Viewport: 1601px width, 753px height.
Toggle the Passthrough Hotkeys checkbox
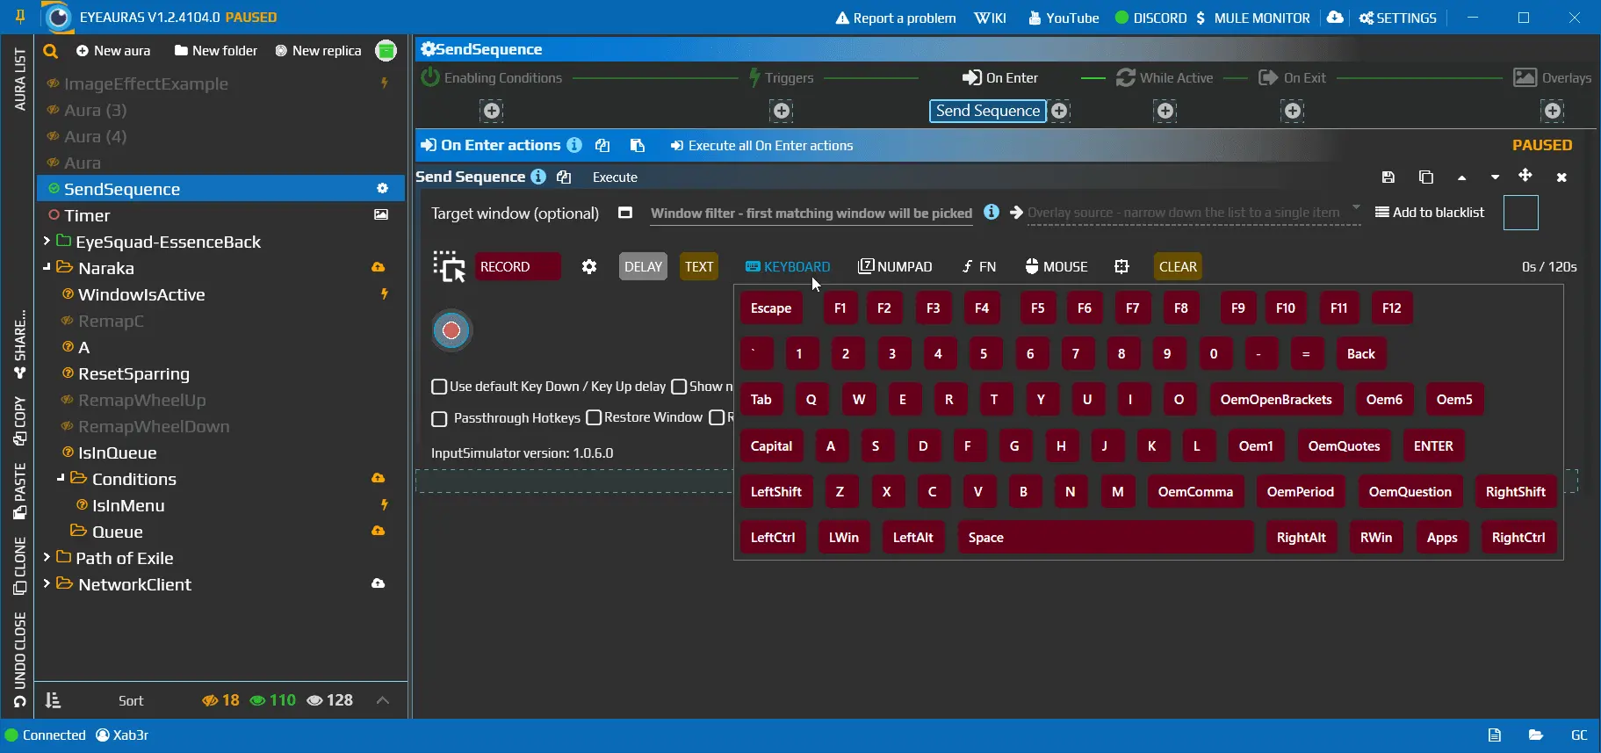point(439,418)
